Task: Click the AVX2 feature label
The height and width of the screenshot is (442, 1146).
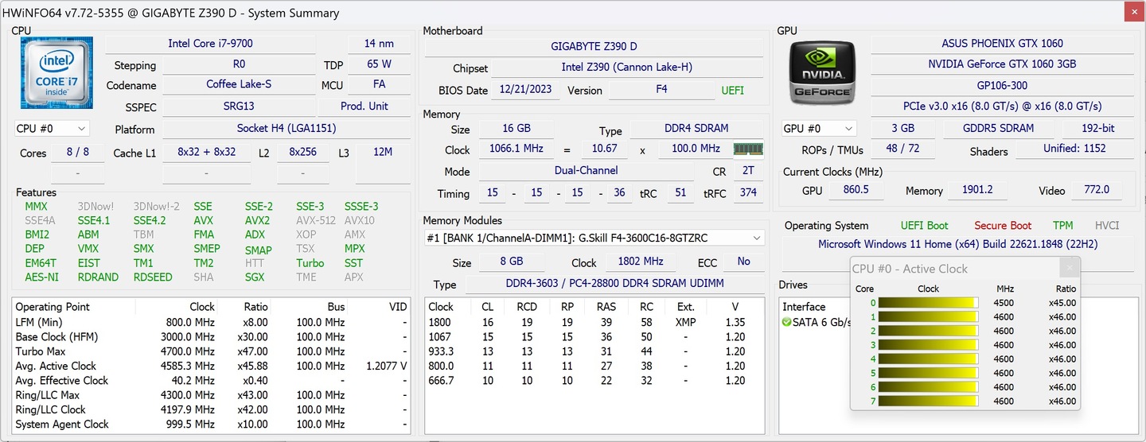Action: (x=257, y=220)
